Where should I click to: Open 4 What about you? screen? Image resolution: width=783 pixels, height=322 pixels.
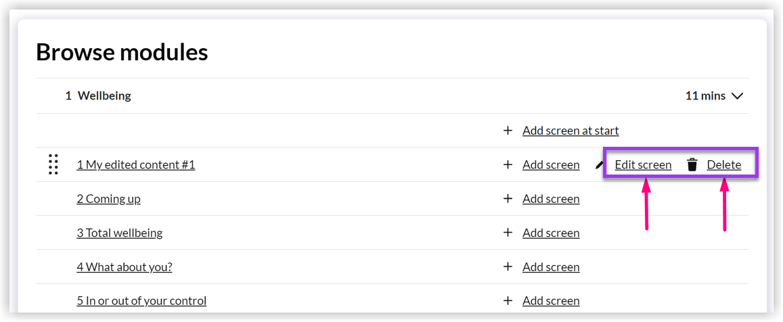coord(125,267)
